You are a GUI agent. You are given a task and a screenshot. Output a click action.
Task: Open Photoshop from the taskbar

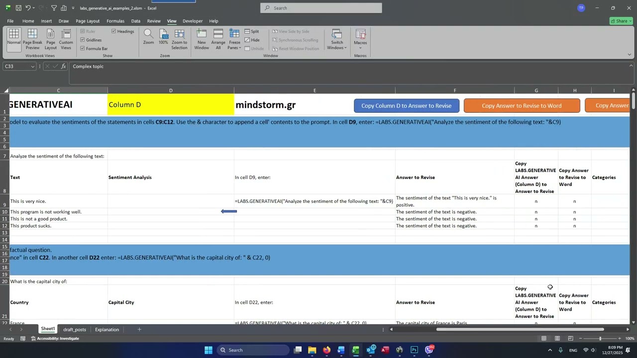tap(414, 350)
